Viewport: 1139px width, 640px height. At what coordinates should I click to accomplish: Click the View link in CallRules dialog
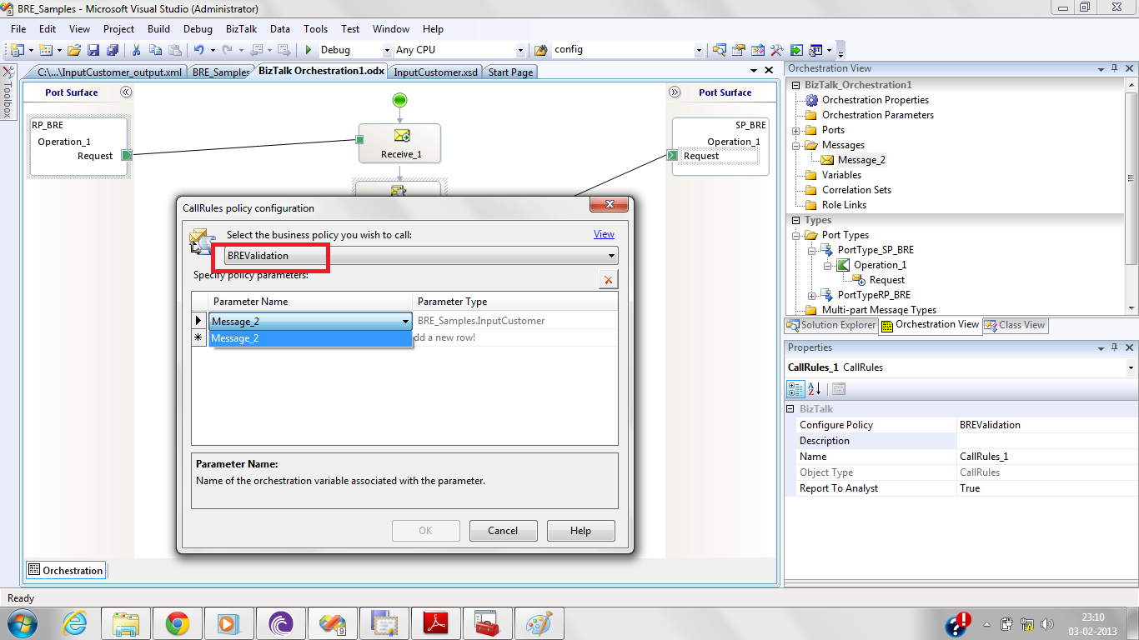point(604,234)
